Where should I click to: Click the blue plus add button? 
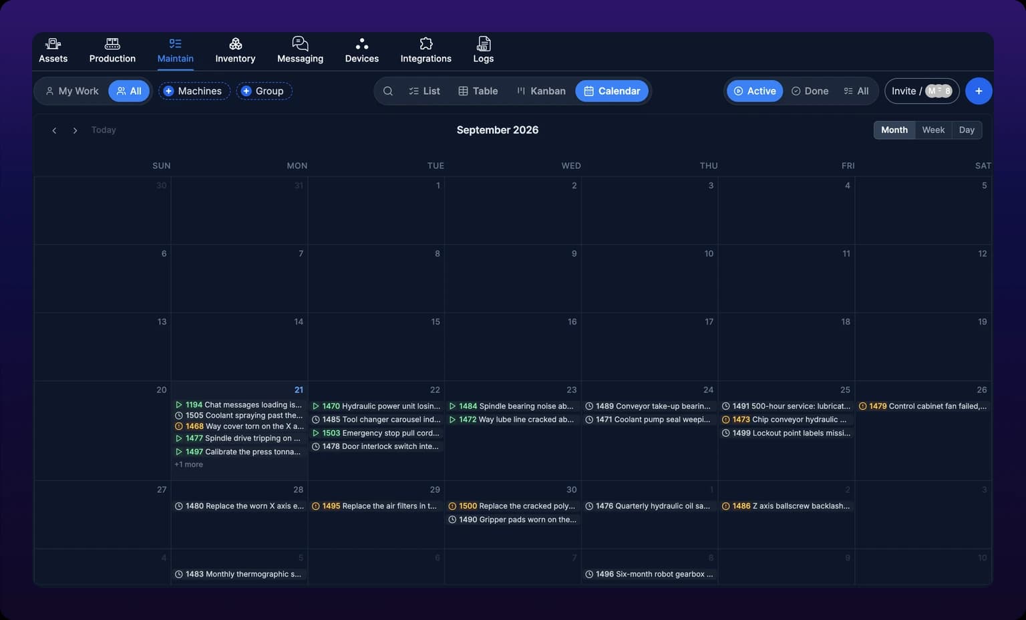pos(979,91)
